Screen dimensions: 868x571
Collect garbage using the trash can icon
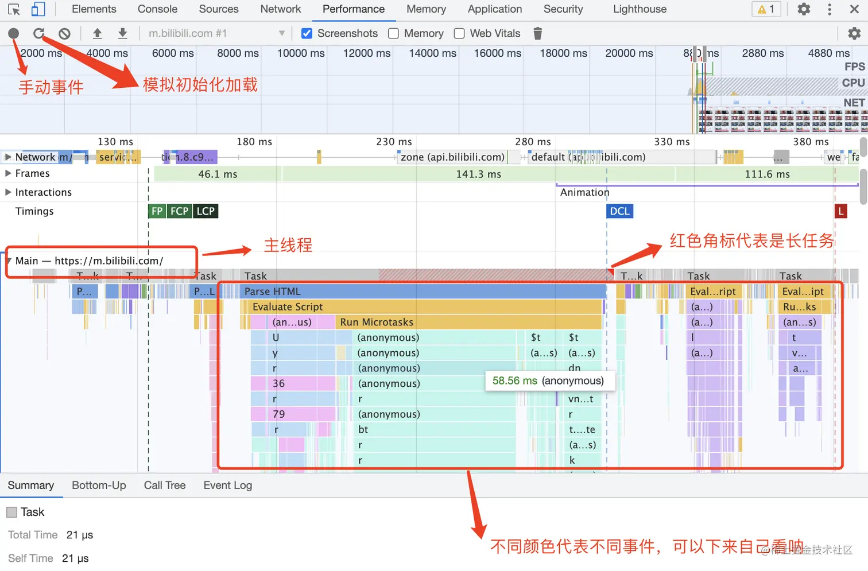(538, 33)
